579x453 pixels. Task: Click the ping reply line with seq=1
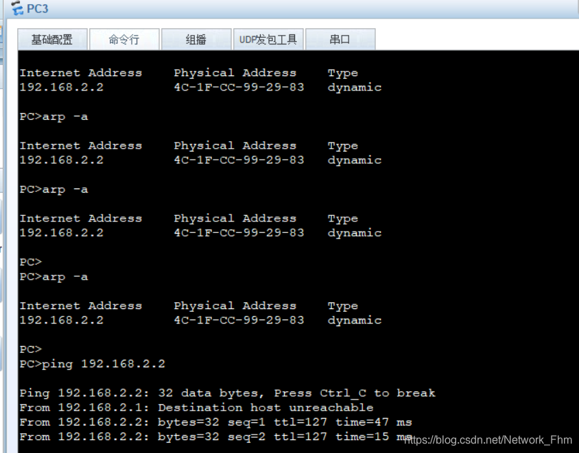tap(215, 422)
